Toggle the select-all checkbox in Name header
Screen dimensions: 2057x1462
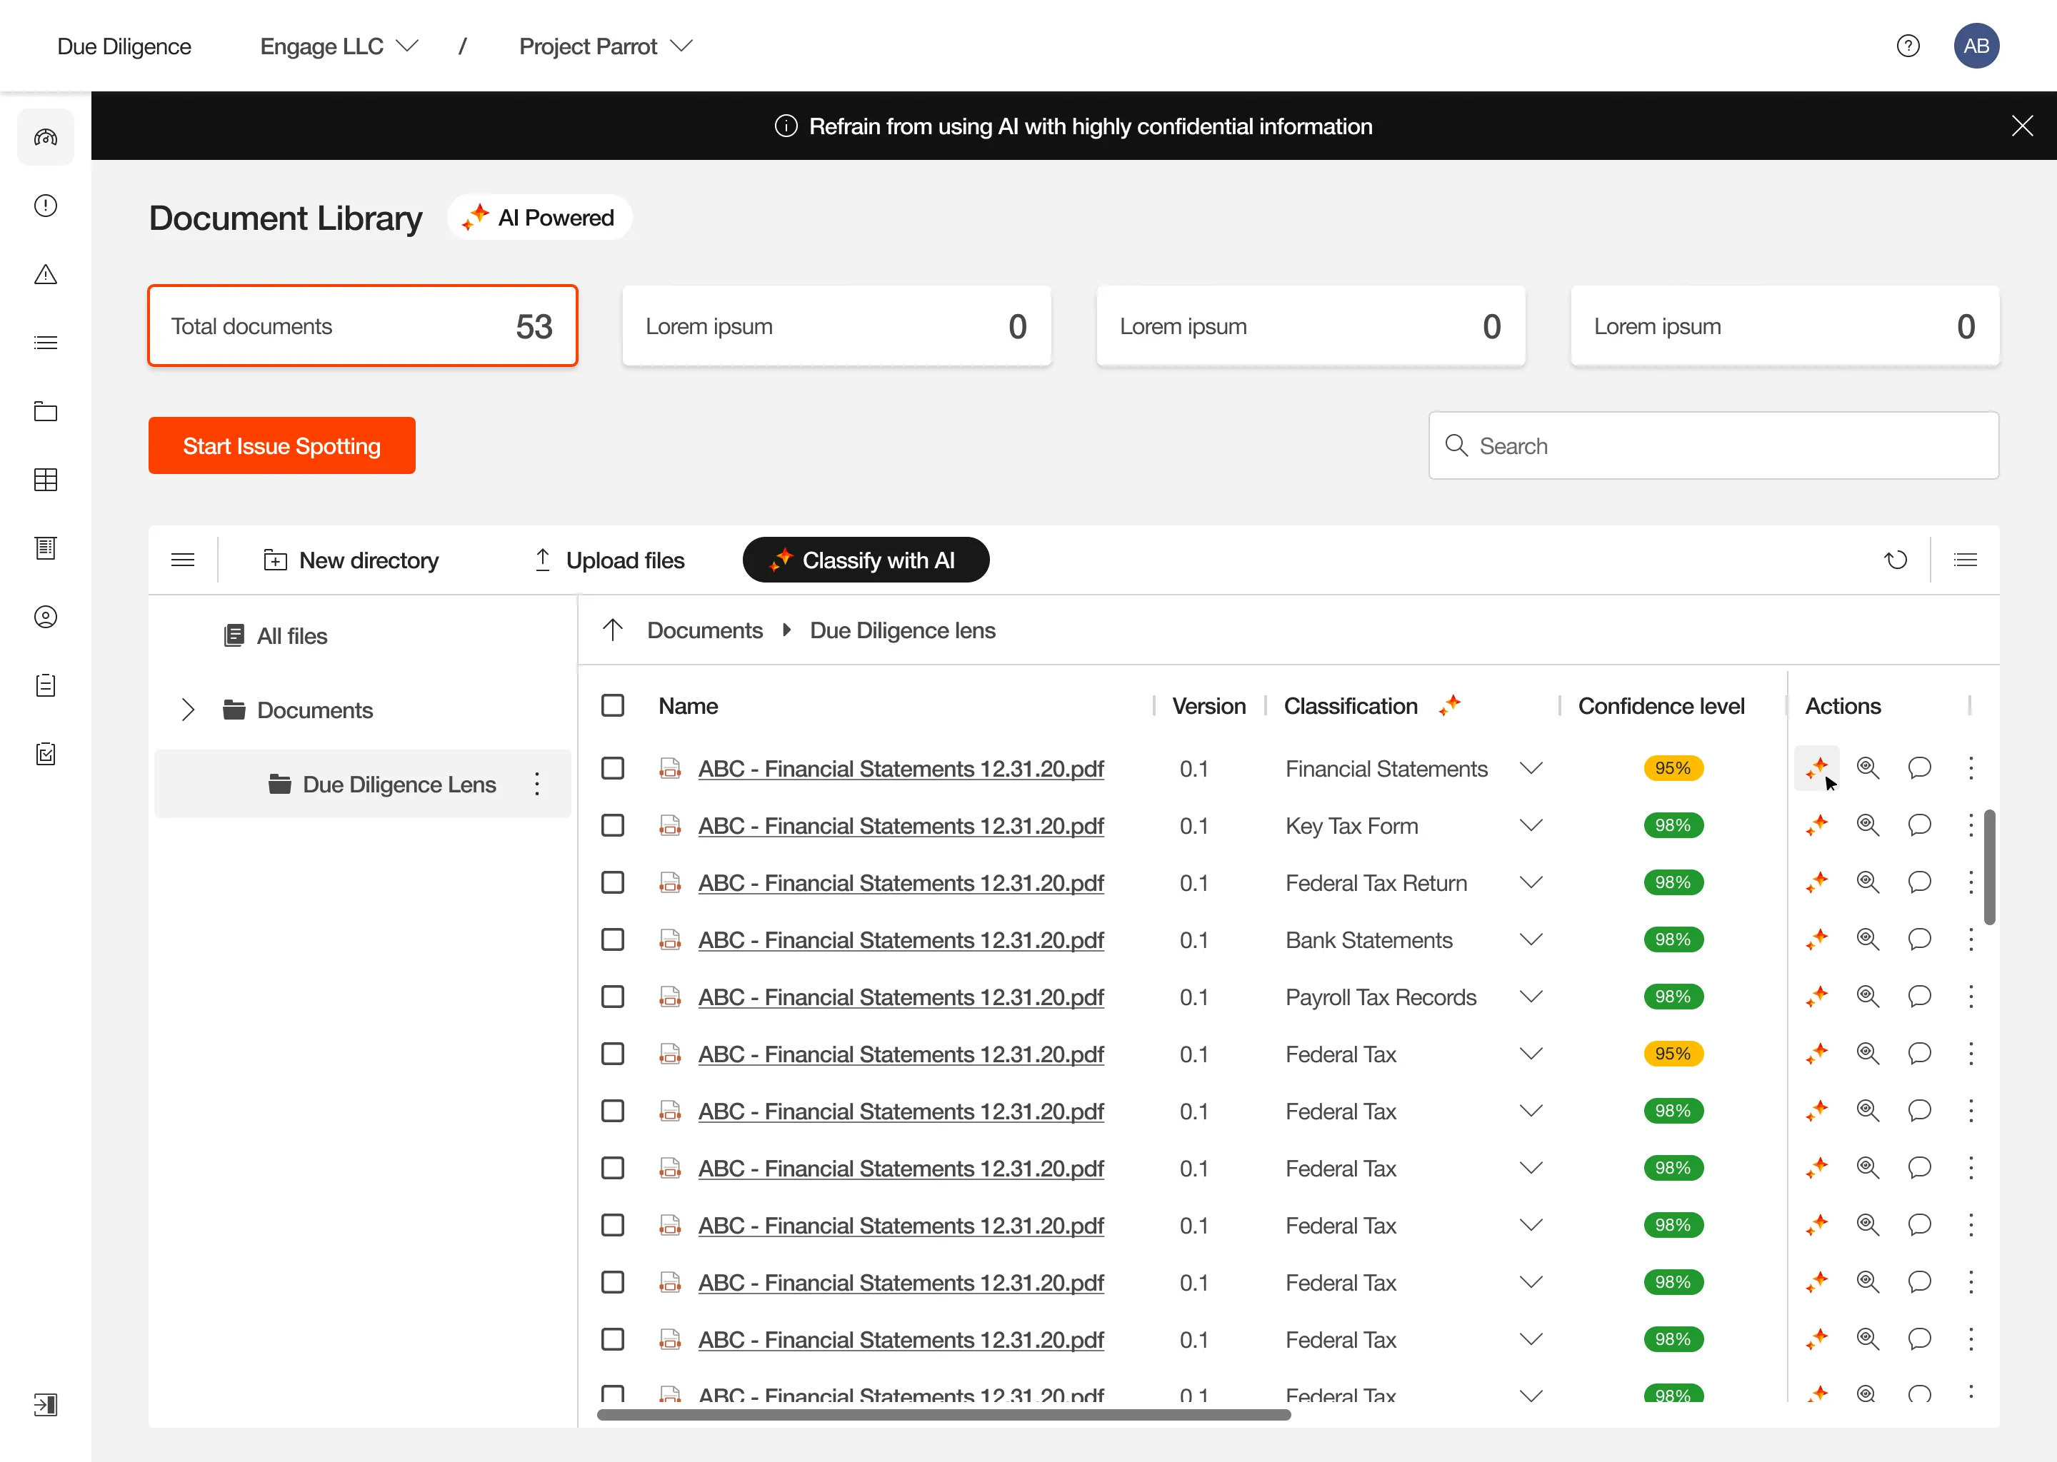click(612, 706)
